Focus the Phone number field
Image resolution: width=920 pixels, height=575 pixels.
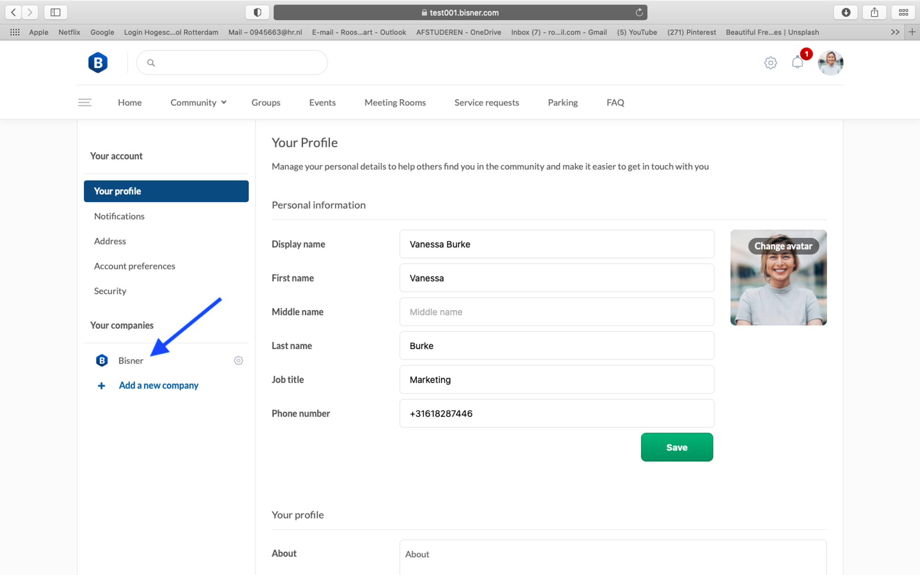[557, 414]
